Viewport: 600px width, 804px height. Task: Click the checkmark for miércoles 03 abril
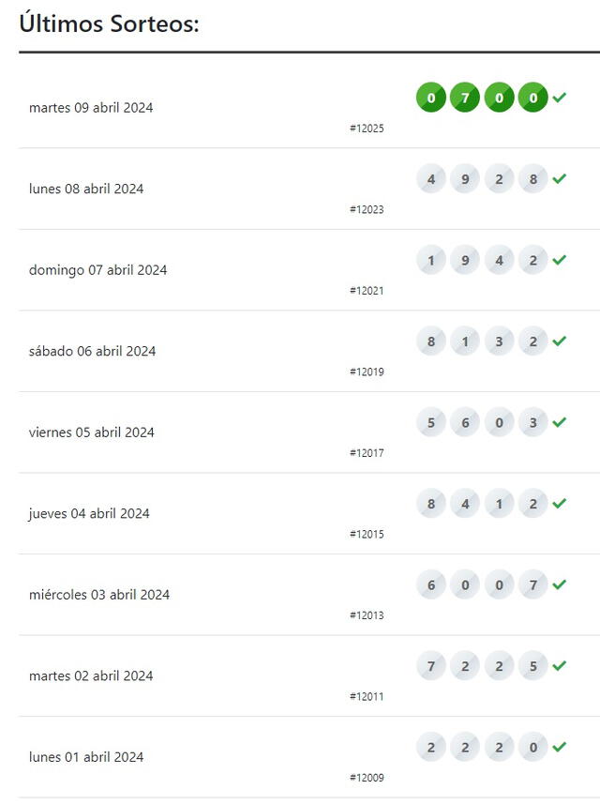pos(560,584)
